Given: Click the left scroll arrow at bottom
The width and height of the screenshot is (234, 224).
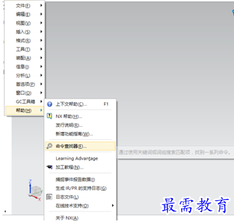Looking at the screenshot, I should [x=5, y=212].
